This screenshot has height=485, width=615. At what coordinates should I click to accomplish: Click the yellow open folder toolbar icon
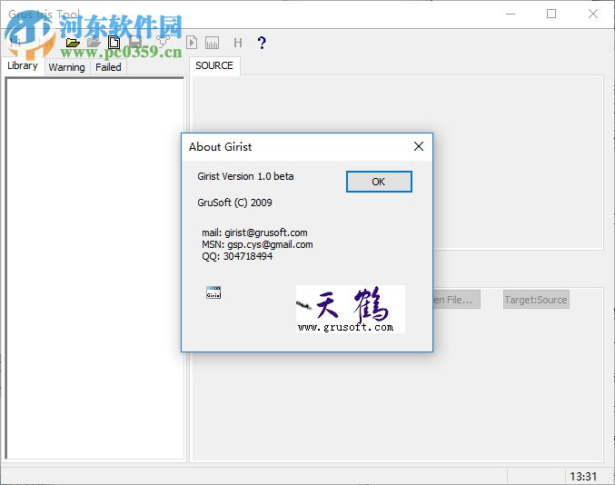click(x=73, y=43)
